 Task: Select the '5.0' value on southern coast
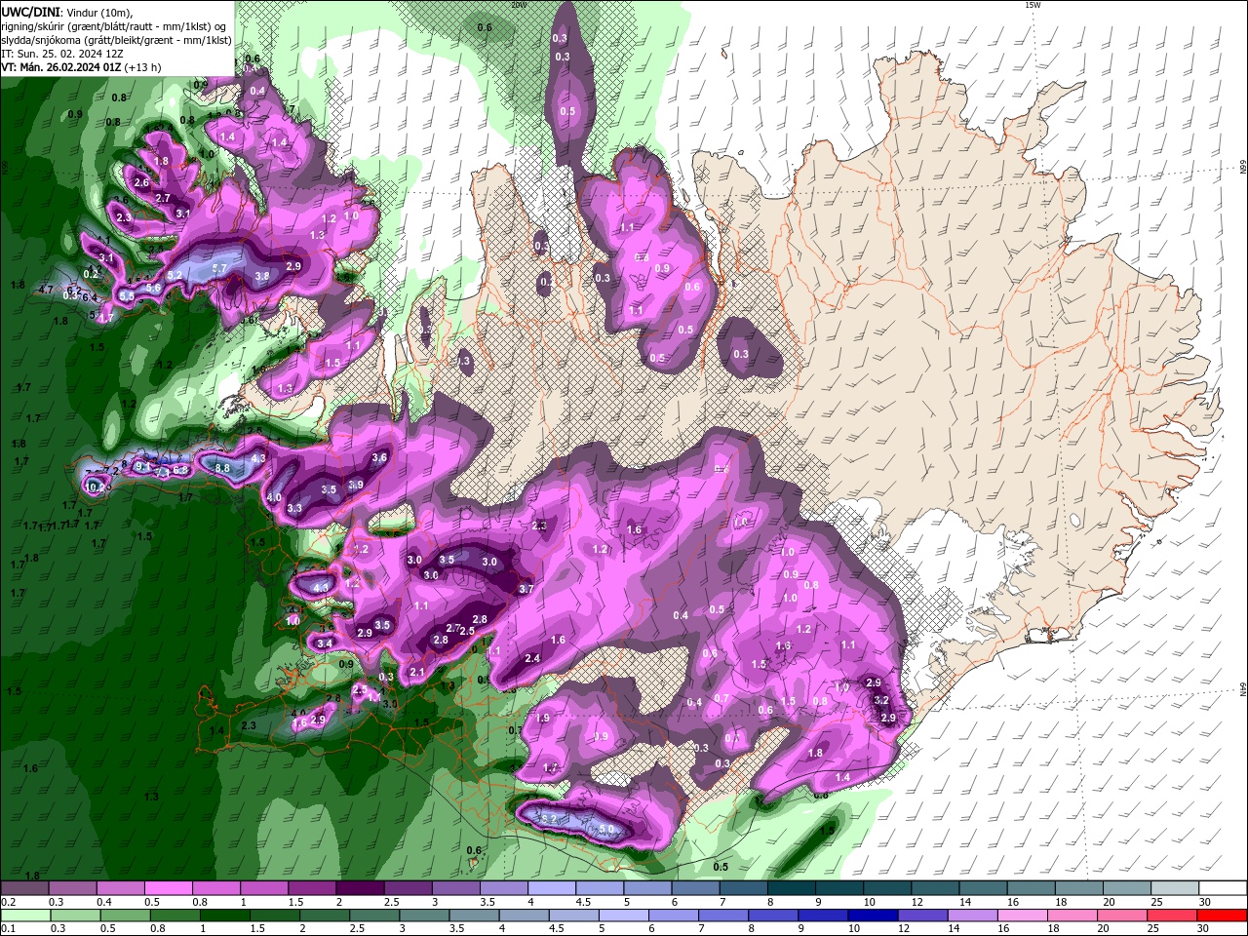tap(606, 829)
